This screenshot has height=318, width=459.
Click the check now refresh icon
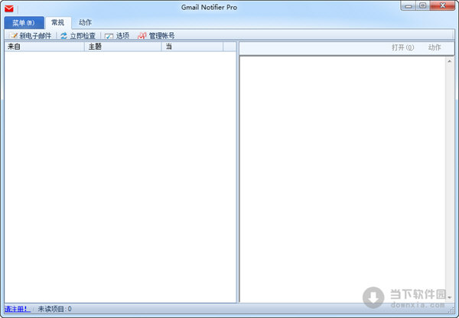coord(63,36)
